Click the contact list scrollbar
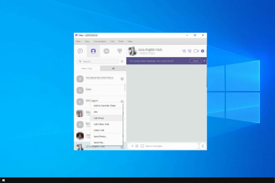275x183 pixels. pos(125,87)
